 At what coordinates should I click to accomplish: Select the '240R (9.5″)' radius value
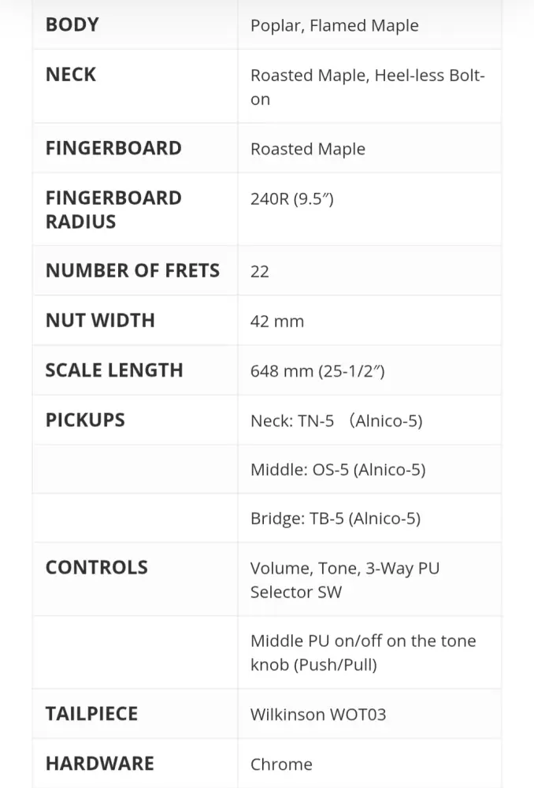(x=291, y=199)
